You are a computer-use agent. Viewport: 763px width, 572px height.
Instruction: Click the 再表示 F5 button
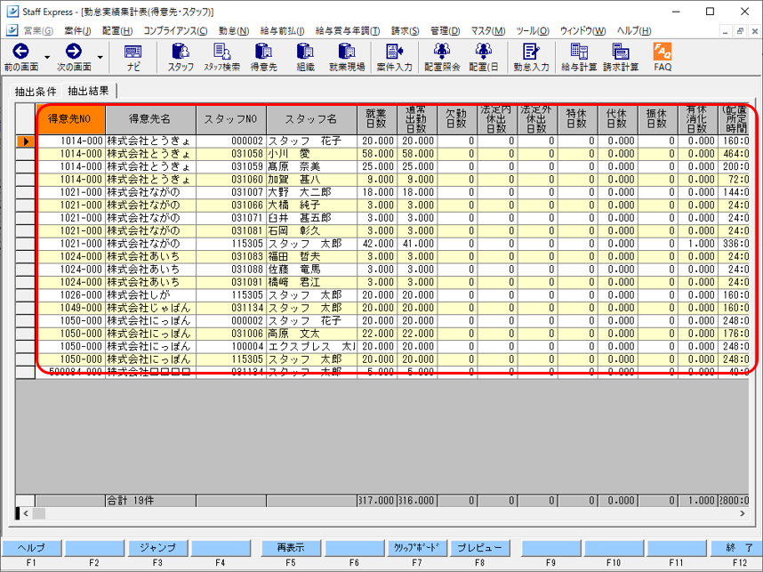[291, 548]
